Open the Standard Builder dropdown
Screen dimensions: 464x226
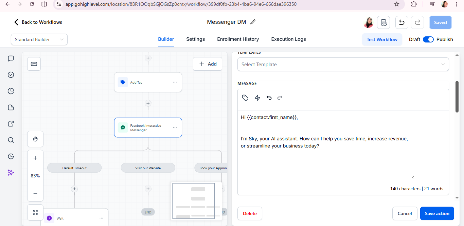tap(39, 39)
